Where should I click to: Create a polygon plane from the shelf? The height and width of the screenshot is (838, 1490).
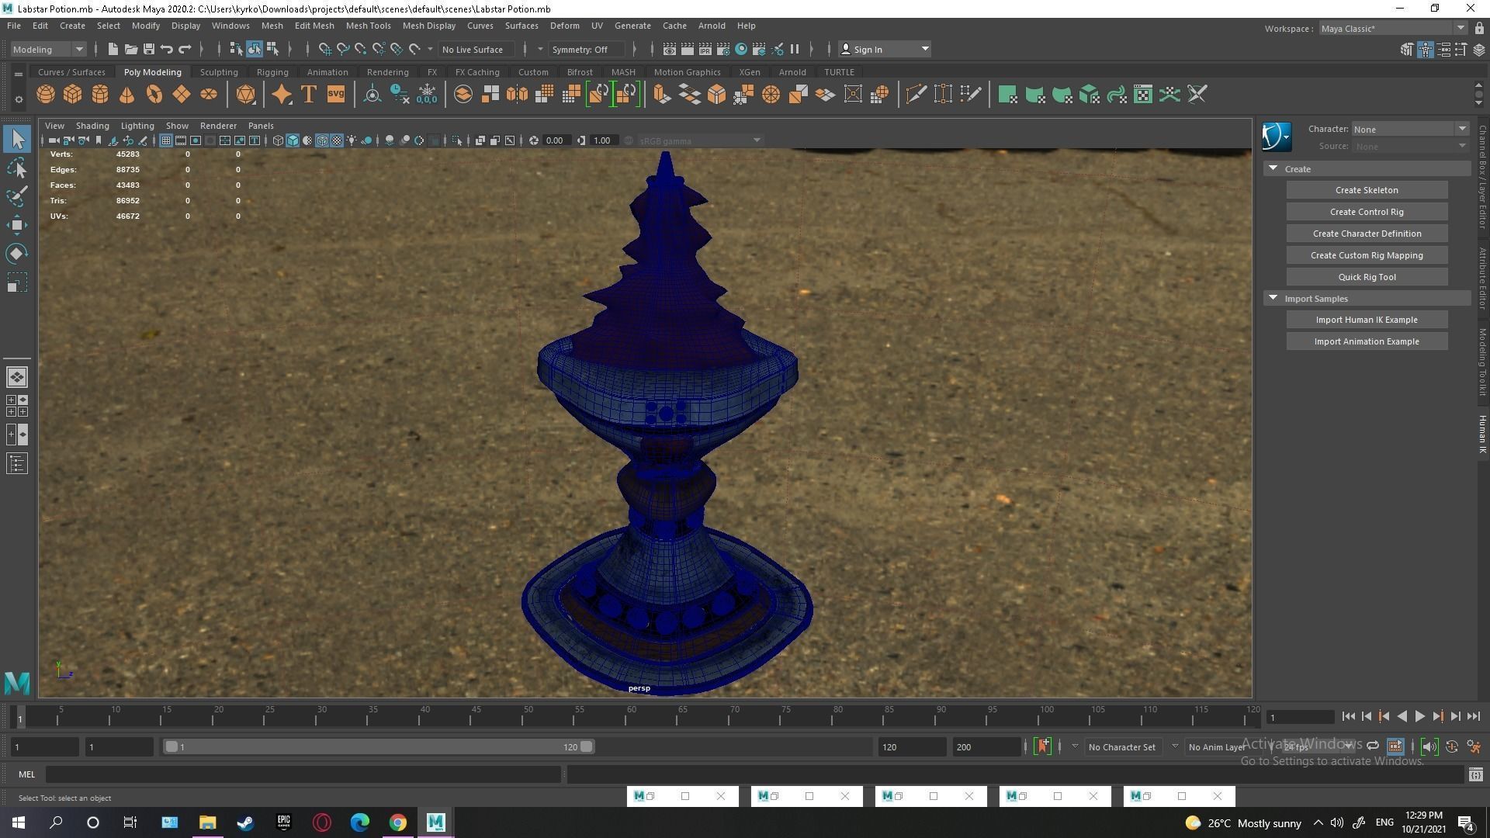pyautogui.click(x=182, y=95)
